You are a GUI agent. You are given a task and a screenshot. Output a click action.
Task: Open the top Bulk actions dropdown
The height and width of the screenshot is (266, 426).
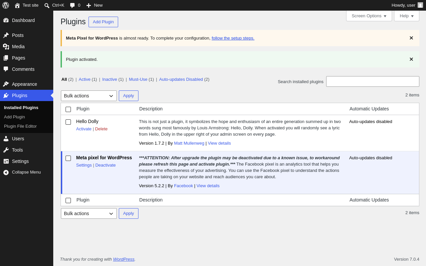(x=89, y=96)
